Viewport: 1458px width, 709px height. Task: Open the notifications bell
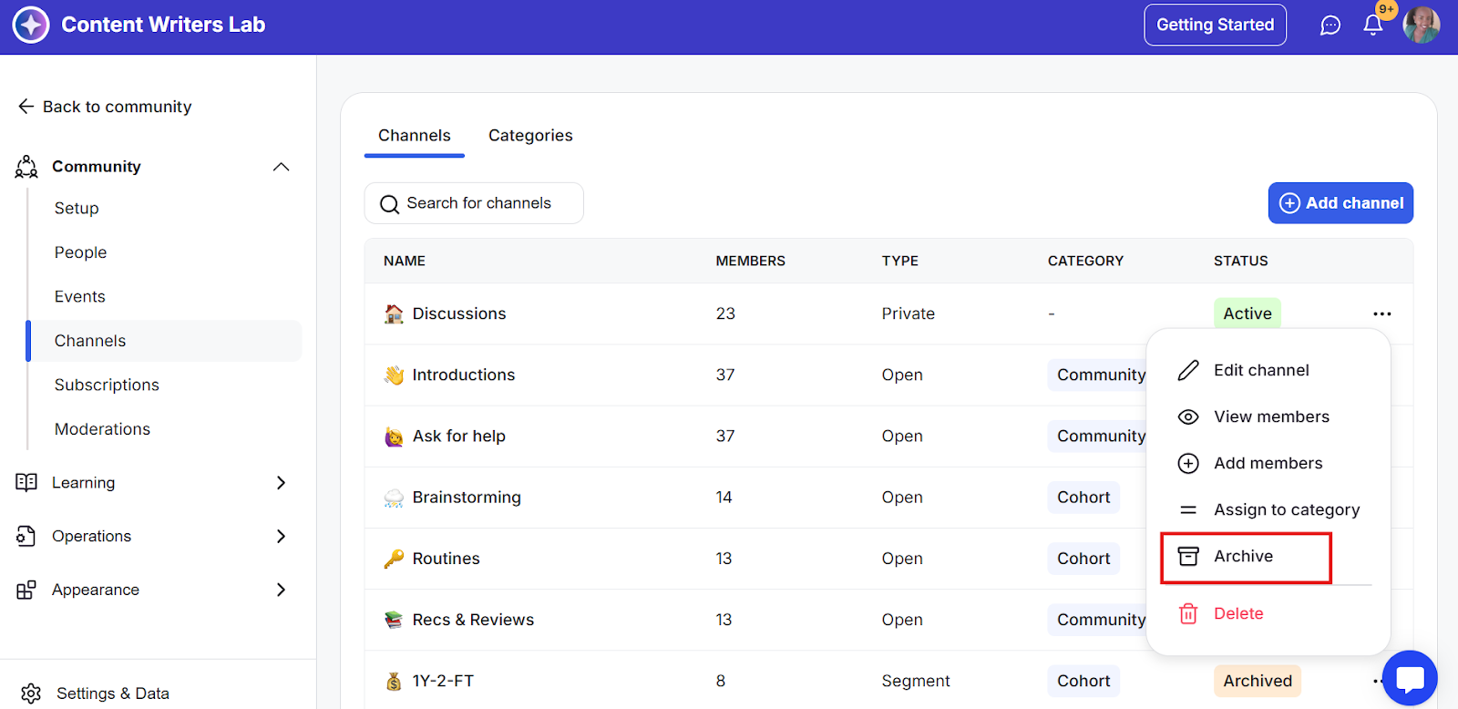[1373, 25]
